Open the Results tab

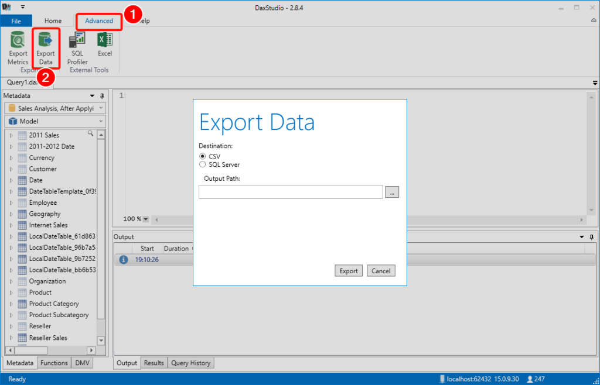154,363
